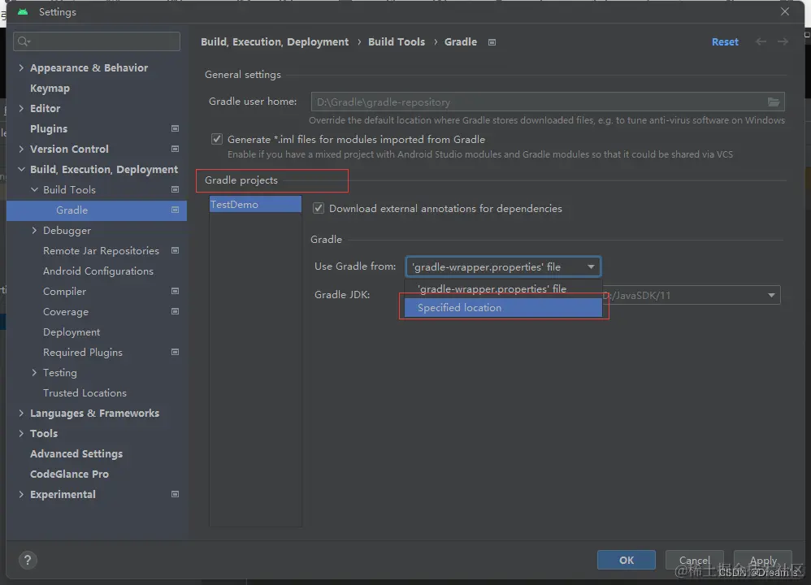The width and height of the screenshot is (811, 585).
Task: Expand the Version Control section
Action: 21,149
